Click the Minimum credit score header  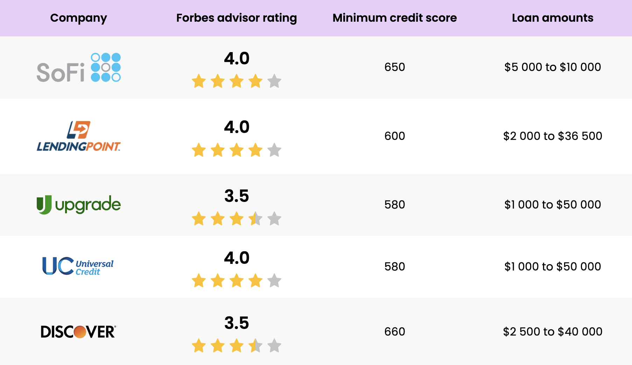(395, 18)
